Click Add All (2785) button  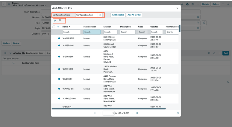[134, 15]
